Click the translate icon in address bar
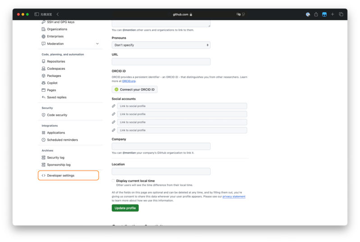The height and width of the screenshot is (242, 360). click(x=238, y=14)
